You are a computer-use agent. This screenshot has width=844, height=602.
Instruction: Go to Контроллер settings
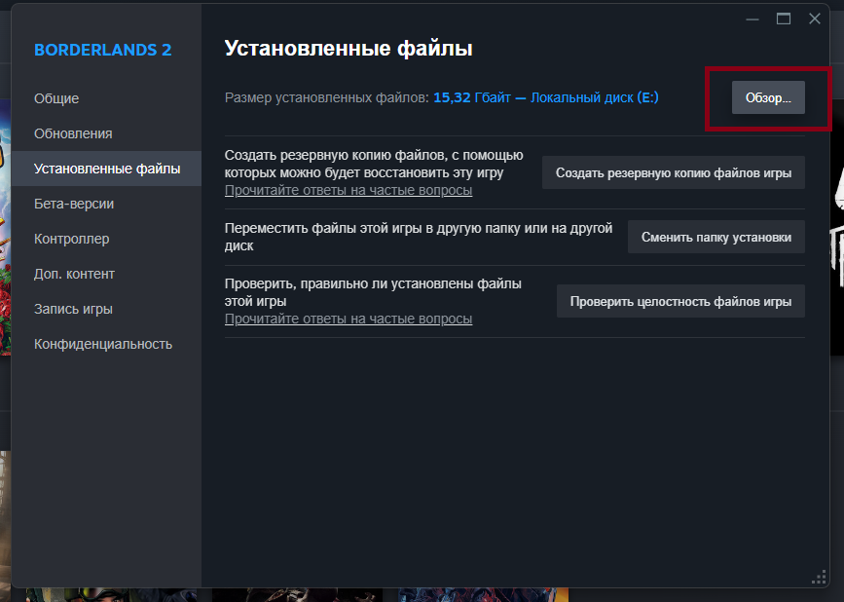pyautogui.click(x=106, y=239)
